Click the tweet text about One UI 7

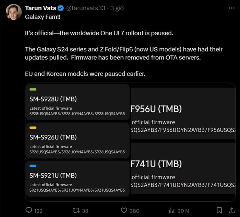(99, 33)
